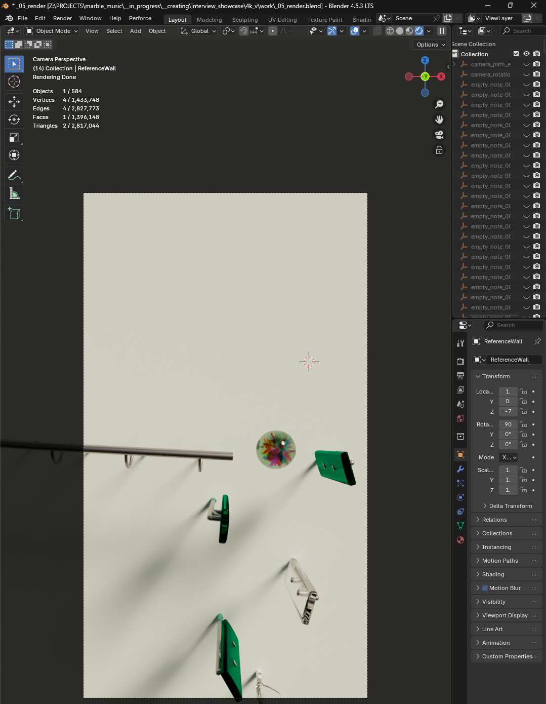
Task: Activate the Rotate tool
Action: [14, 120]
